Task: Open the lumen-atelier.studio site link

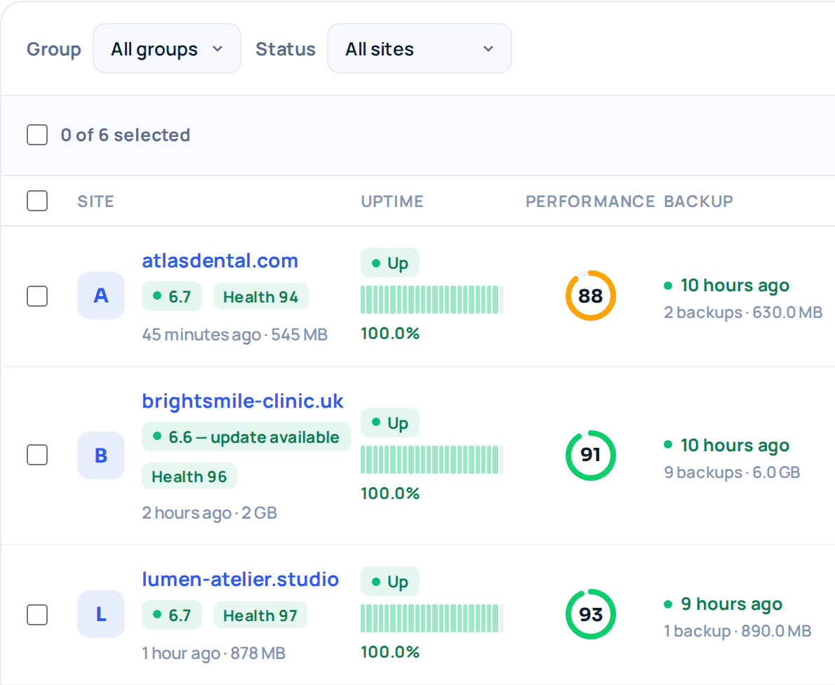Action: coord(240,579)
